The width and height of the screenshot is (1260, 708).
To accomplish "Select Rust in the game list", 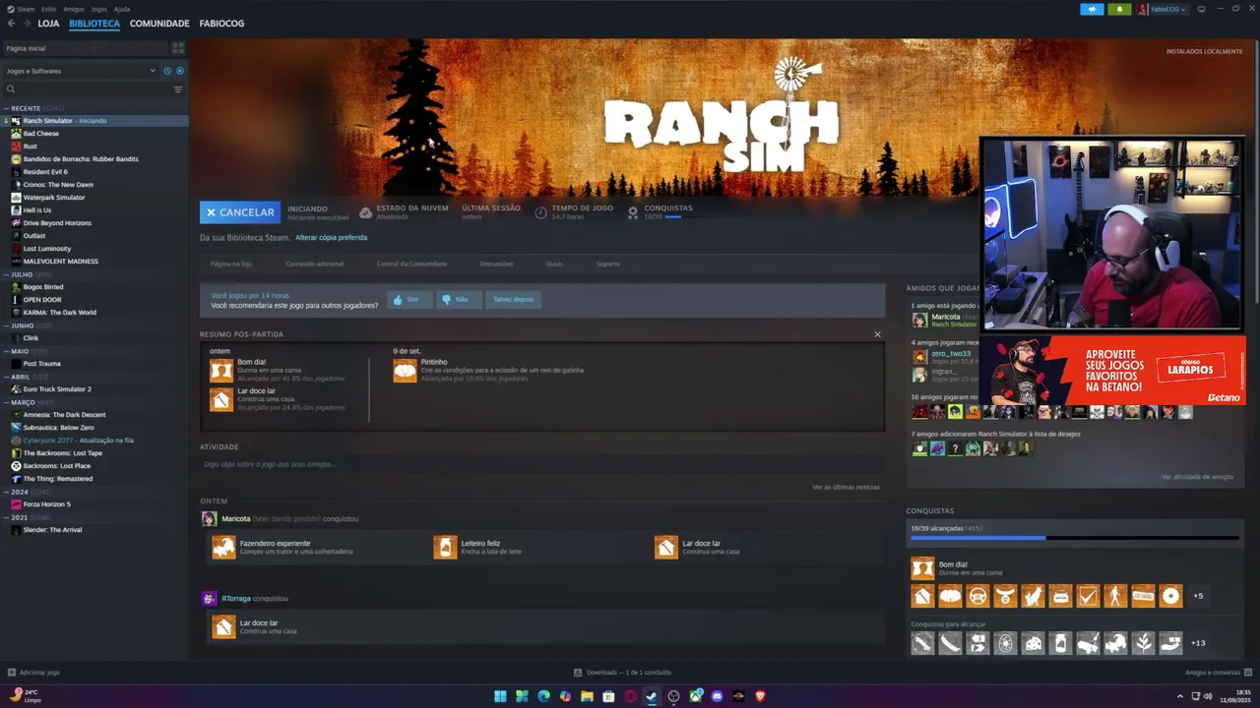I will (x=30, y=147).
